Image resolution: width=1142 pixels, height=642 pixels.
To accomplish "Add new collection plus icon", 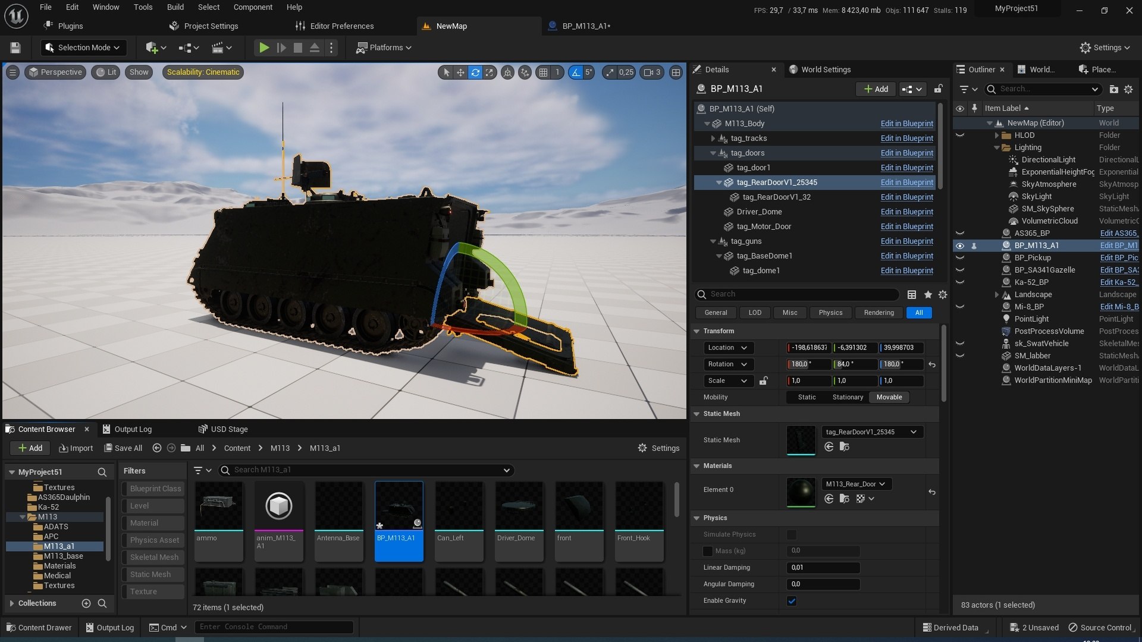I will (86, 603).
